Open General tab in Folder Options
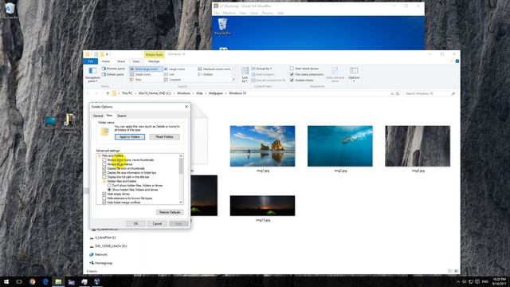 (x=98, y=116)
